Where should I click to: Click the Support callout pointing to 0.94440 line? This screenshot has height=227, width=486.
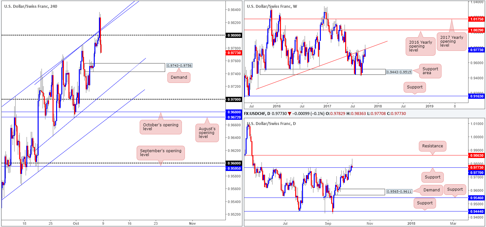tap(425, 203)
